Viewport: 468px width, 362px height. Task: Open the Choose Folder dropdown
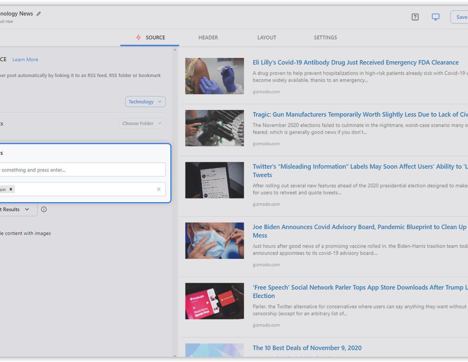[142, 123]
